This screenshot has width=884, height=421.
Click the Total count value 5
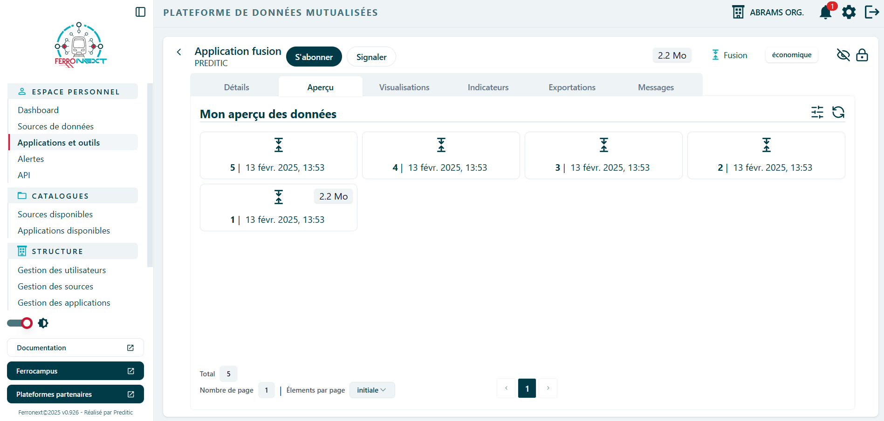coord(228,374)
